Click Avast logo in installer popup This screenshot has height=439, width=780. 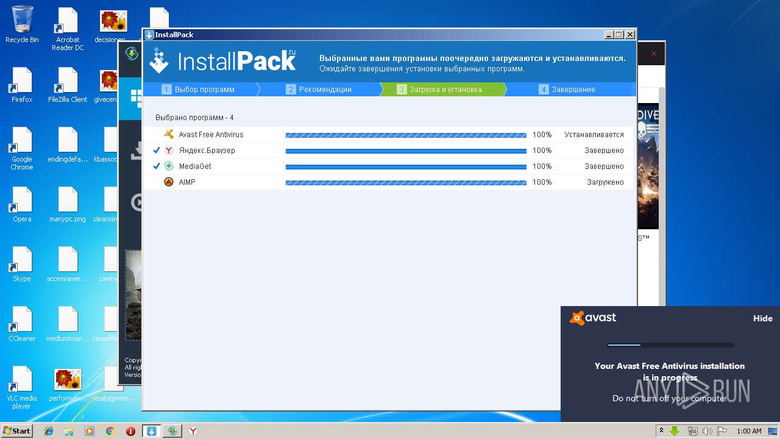point(593,318)
